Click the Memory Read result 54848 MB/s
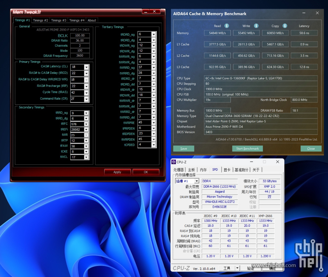328x277 pixels. point(217,33)
